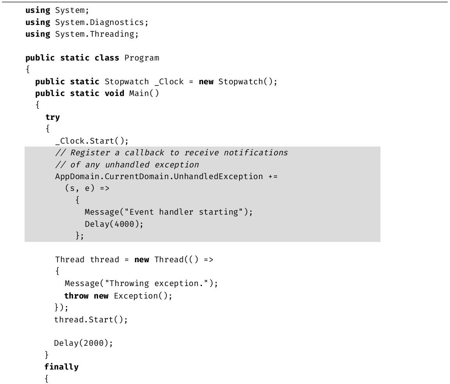The image size is (450, 384).
Task: Click the System.Diagnostics namespace text
Action: pos(102,22)
